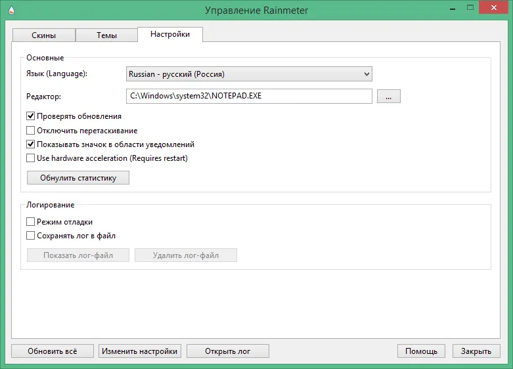Switch to the Скины tab
Screen dimensions: 513x369
point(43,35)
